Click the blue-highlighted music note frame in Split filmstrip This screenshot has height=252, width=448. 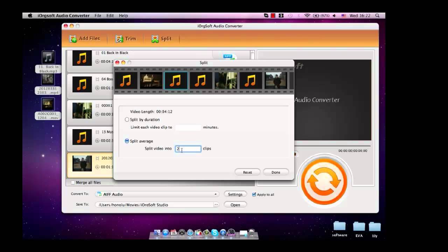coord(176,80)
